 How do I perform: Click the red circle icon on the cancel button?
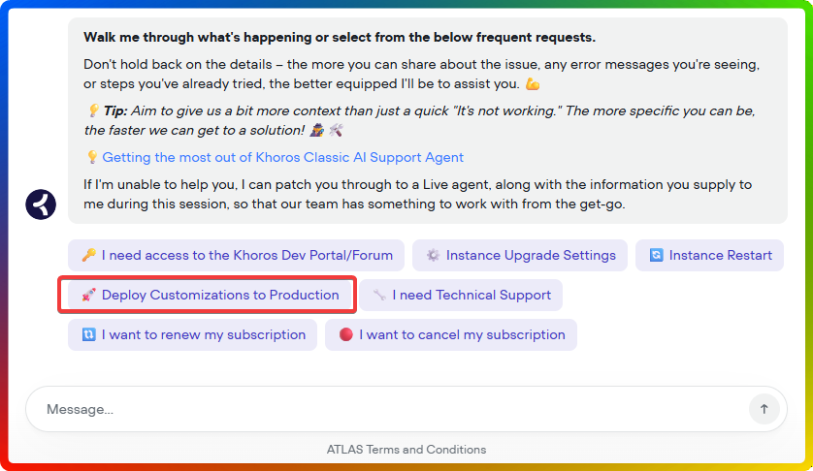[x=345, y=335]
